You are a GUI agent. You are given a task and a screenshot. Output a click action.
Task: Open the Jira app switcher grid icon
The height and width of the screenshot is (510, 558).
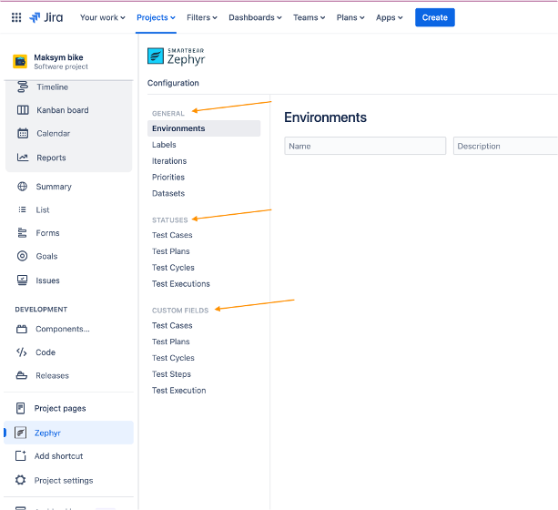pyautogui.click(x=16, y=17)
